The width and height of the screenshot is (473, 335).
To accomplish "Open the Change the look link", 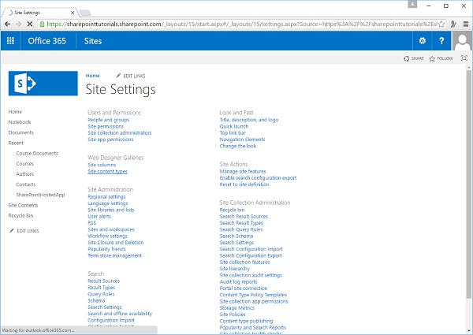I will tap(238, 146).
